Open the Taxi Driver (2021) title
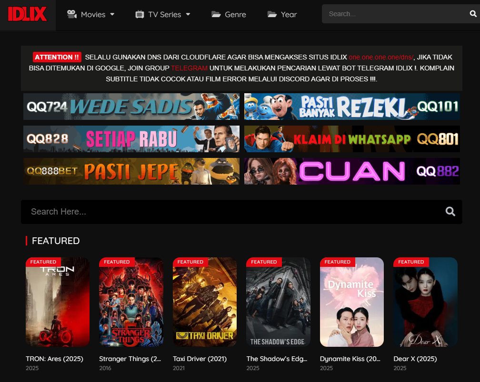This screenshot has height=382, width=480. point(200,359)
